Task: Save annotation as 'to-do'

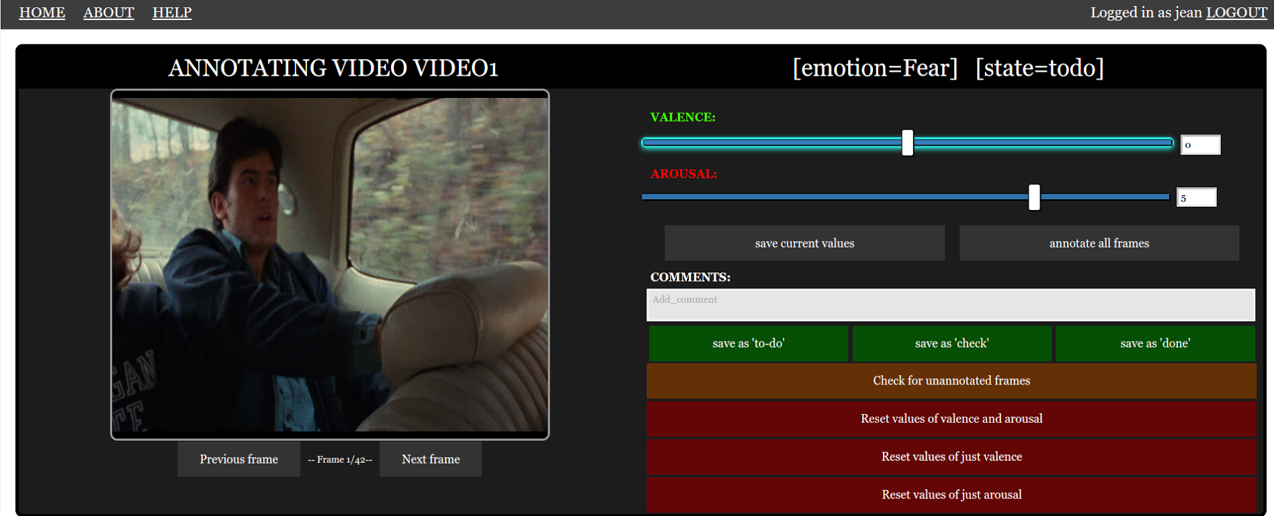Action: 748,344
